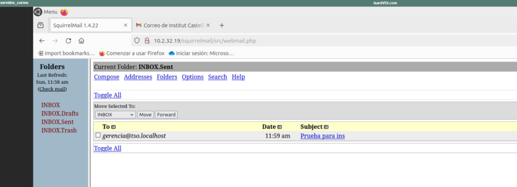The image size is (517, 187).
Task: Open the Prueba para ins message
Action: point(323,136)
